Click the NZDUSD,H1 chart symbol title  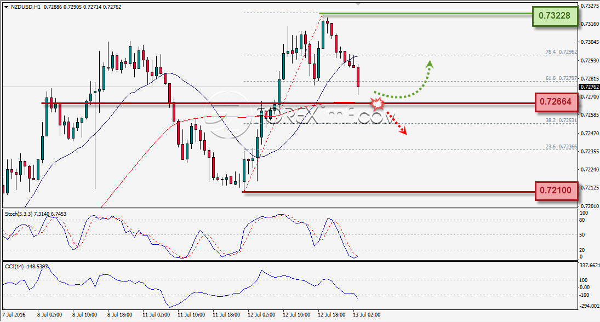pyautogui.click(x=26, y=7)
